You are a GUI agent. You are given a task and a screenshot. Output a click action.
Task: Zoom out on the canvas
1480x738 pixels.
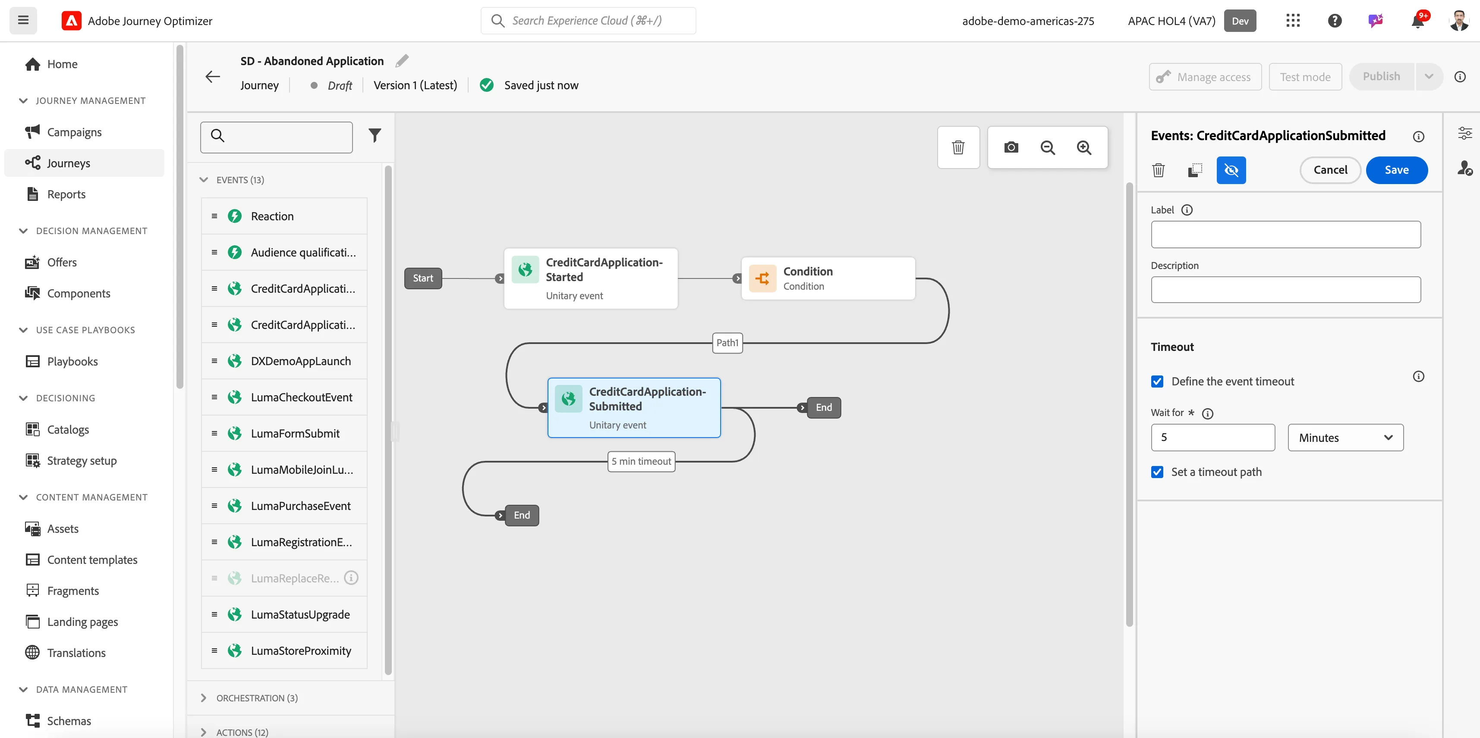coord(1047,147)
